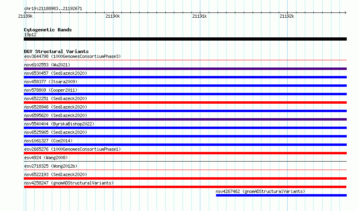This screenshot has width=358, height=211.
Task: Open esv4924 (Wang2008) label
Action: (46, 158)
